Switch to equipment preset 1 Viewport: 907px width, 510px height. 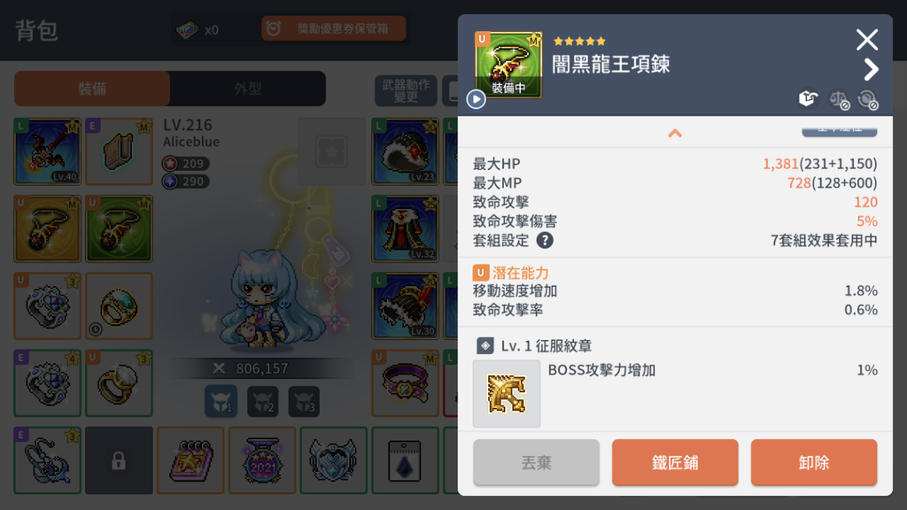(221, 401)
